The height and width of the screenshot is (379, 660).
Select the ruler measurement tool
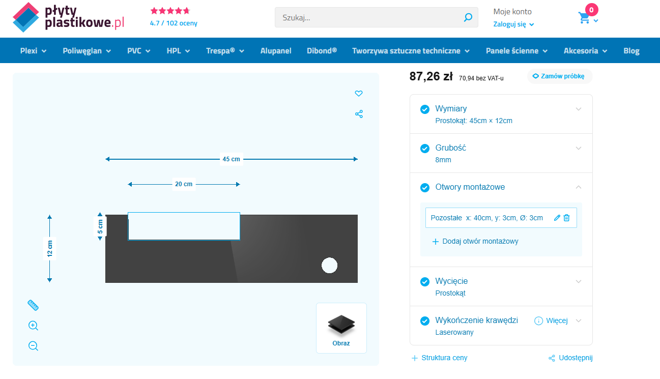(x=33, y=305)
